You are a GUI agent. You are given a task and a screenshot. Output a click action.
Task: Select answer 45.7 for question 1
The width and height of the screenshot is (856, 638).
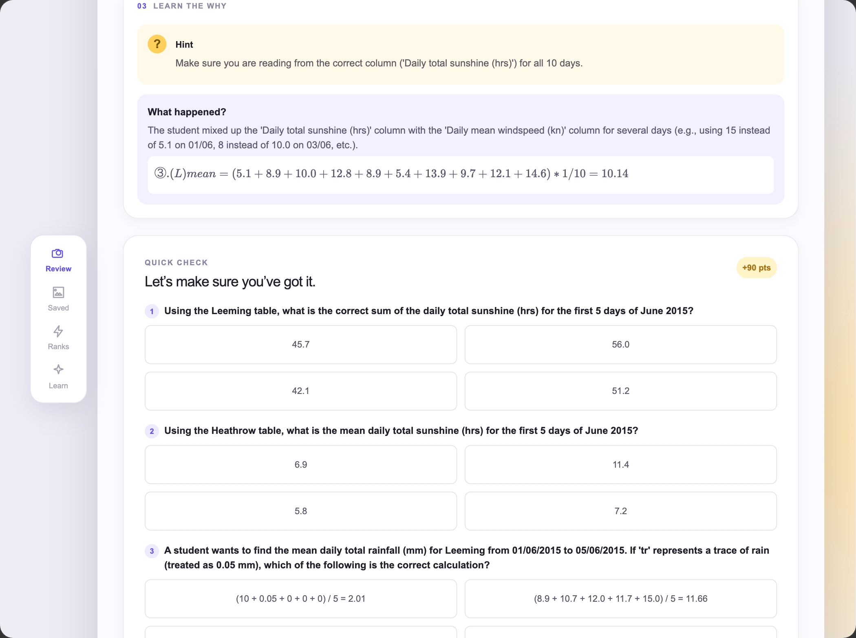(301, 345)
